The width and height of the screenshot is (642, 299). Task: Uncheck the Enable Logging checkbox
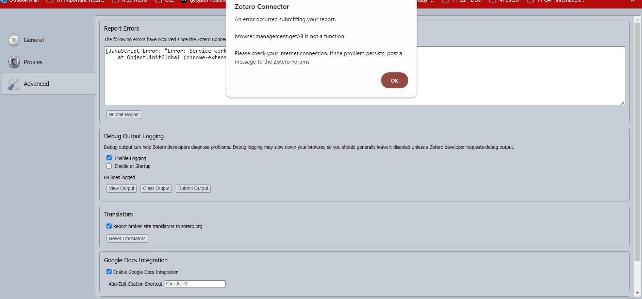(109, 158)
